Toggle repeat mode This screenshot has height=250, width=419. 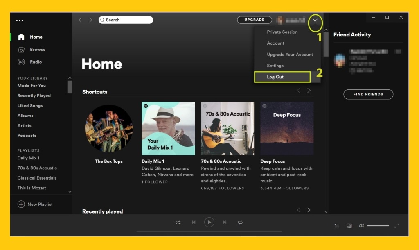[x=240, y=223]
